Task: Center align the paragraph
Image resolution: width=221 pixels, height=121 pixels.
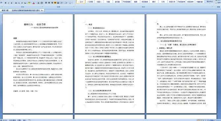Action: (x=49, y=3)
